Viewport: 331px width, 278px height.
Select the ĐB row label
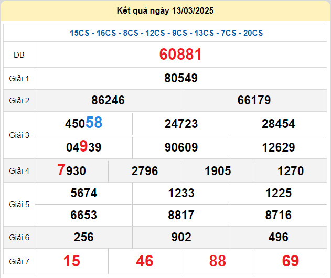(x=19, y=55)
